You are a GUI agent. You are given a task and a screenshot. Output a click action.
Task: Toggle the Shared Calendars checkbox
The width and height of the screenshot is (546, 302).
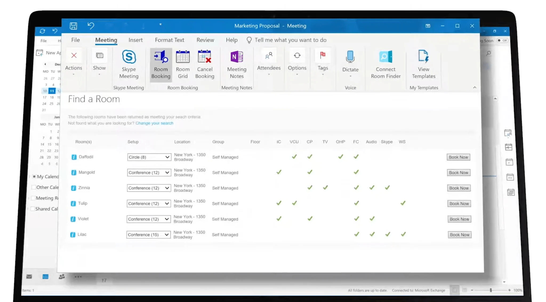[33, 209]
